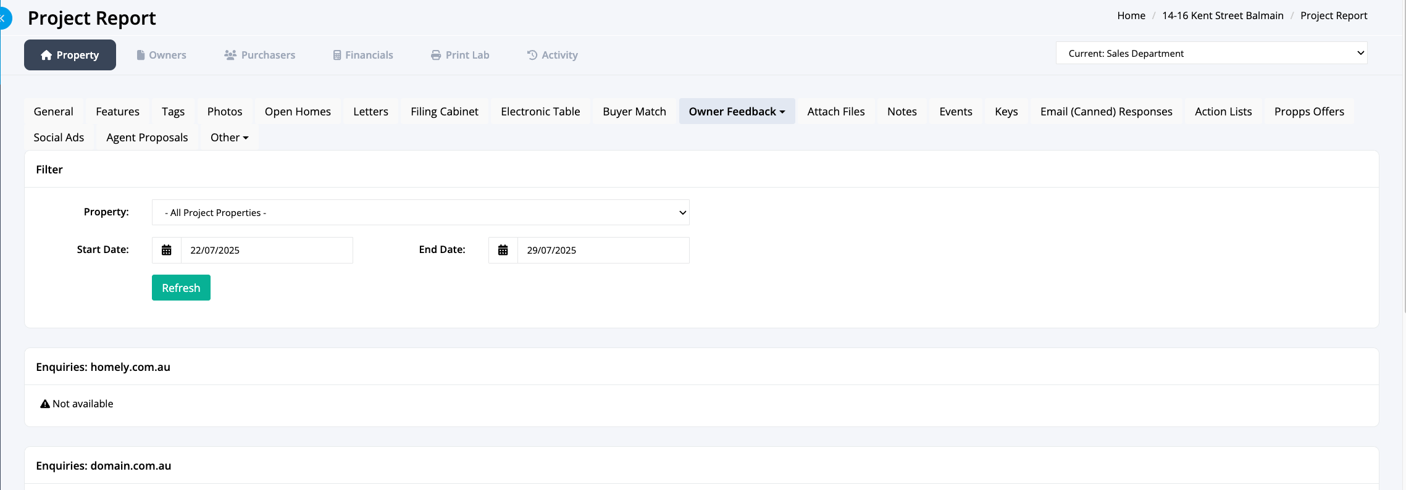
Task: Expand the Other dropdown tab
Action: (229, 137)
